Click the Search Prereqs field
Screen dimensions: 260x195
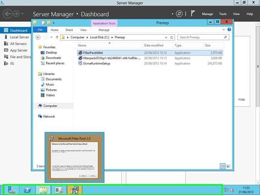point(203,37)
